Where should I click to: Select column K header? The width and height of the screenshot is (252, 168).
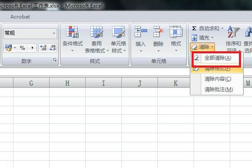(x=176, y=83)
